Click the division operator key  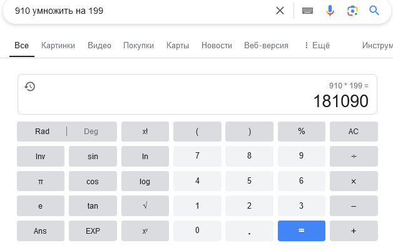pyautogui.click(x=354, y=156)
